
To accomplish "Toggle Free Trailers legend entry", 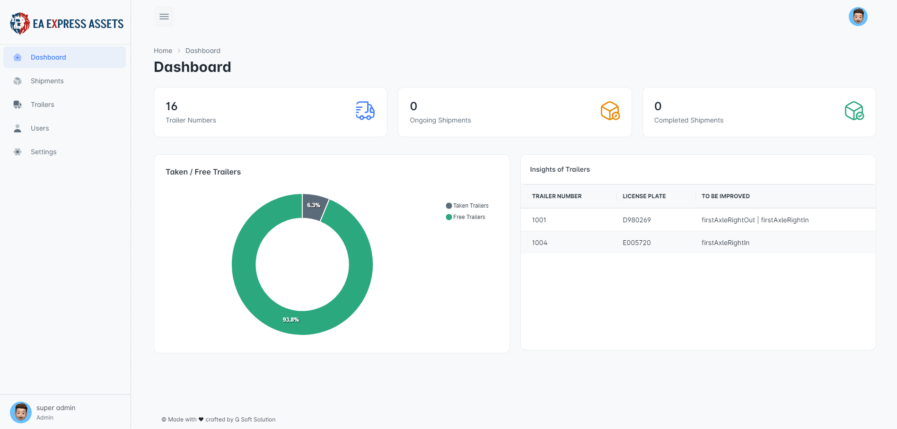I will click(x=465, y=217).
